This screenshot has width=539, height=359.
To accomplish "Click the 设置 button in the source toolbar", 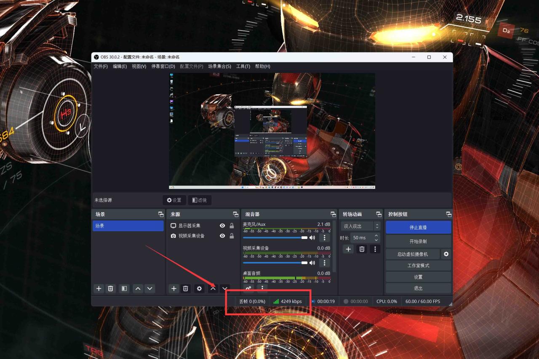I will click(x=174, y=200).
